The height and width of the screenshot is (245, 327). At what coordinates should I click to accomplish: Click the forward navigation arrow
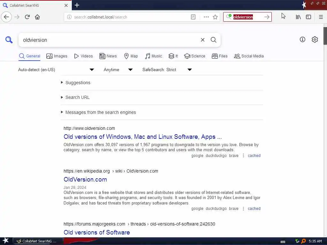click(x=17, y=17)
